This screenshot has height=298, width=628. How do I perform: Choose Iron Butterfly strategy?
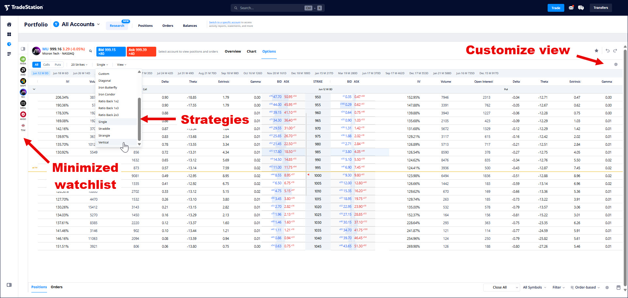116,88
